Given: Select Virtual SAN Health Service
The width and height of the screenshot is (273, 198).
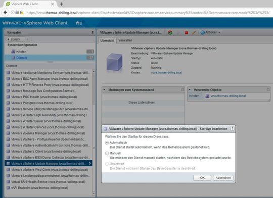Looking at the screenshot, I should tap(49, 182).
